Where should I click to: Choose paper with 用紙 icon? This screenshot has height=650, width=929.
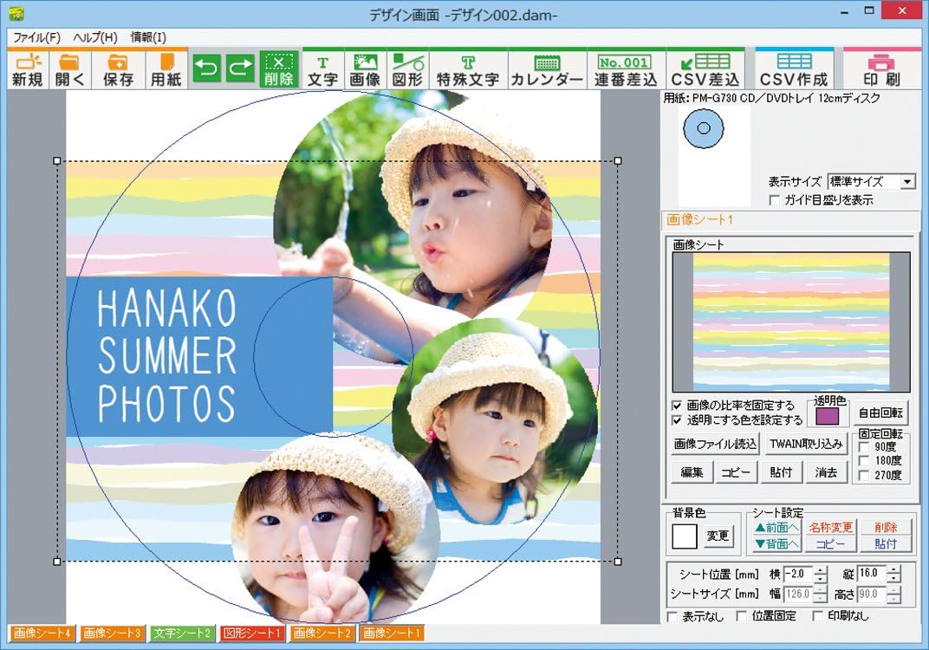coord(166,70)
